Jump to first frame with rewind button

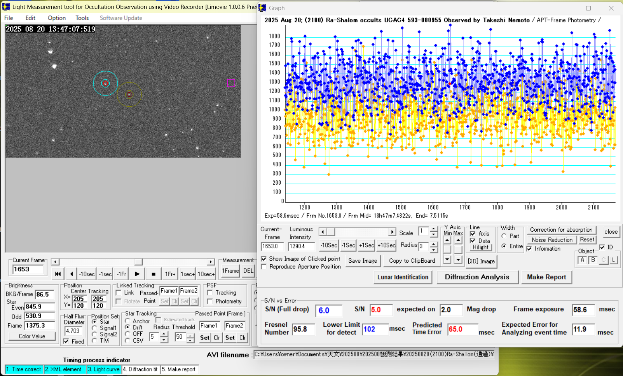(58, 274)
